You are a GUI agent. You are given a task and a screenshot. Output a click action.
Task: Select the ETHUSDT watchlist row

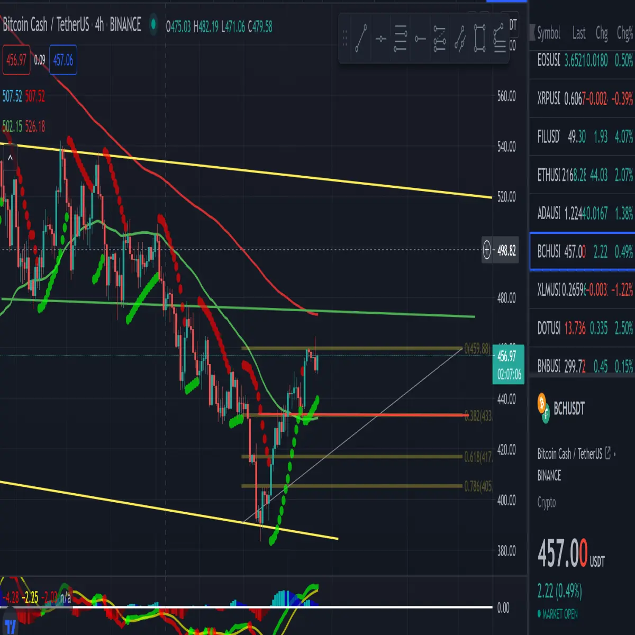click(582, 175)
